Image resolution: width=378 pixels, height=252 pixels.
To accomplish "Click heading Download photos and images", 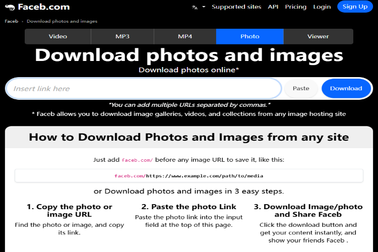I will tap(189, 55).
